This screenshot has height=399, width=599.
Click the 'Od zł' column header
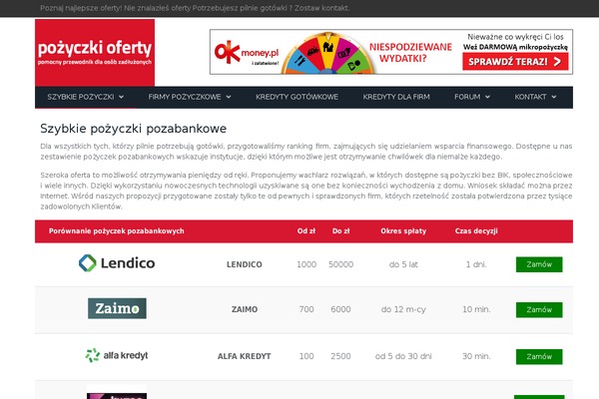(306, 231)
